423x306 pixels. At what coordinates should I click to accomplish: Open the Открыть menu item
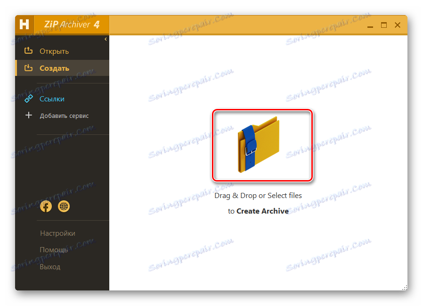54,51
